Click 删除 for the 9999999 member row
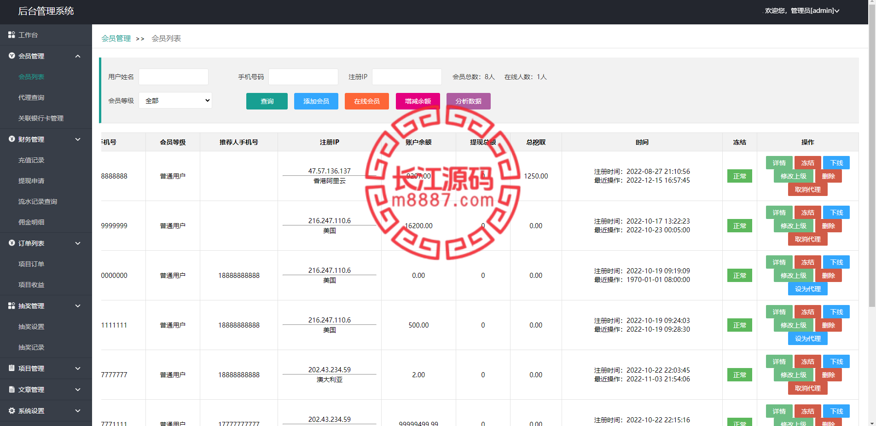Image resolution: width=876 pixels, height=426 pixels. pyautogui.click(x=829, y=226)
